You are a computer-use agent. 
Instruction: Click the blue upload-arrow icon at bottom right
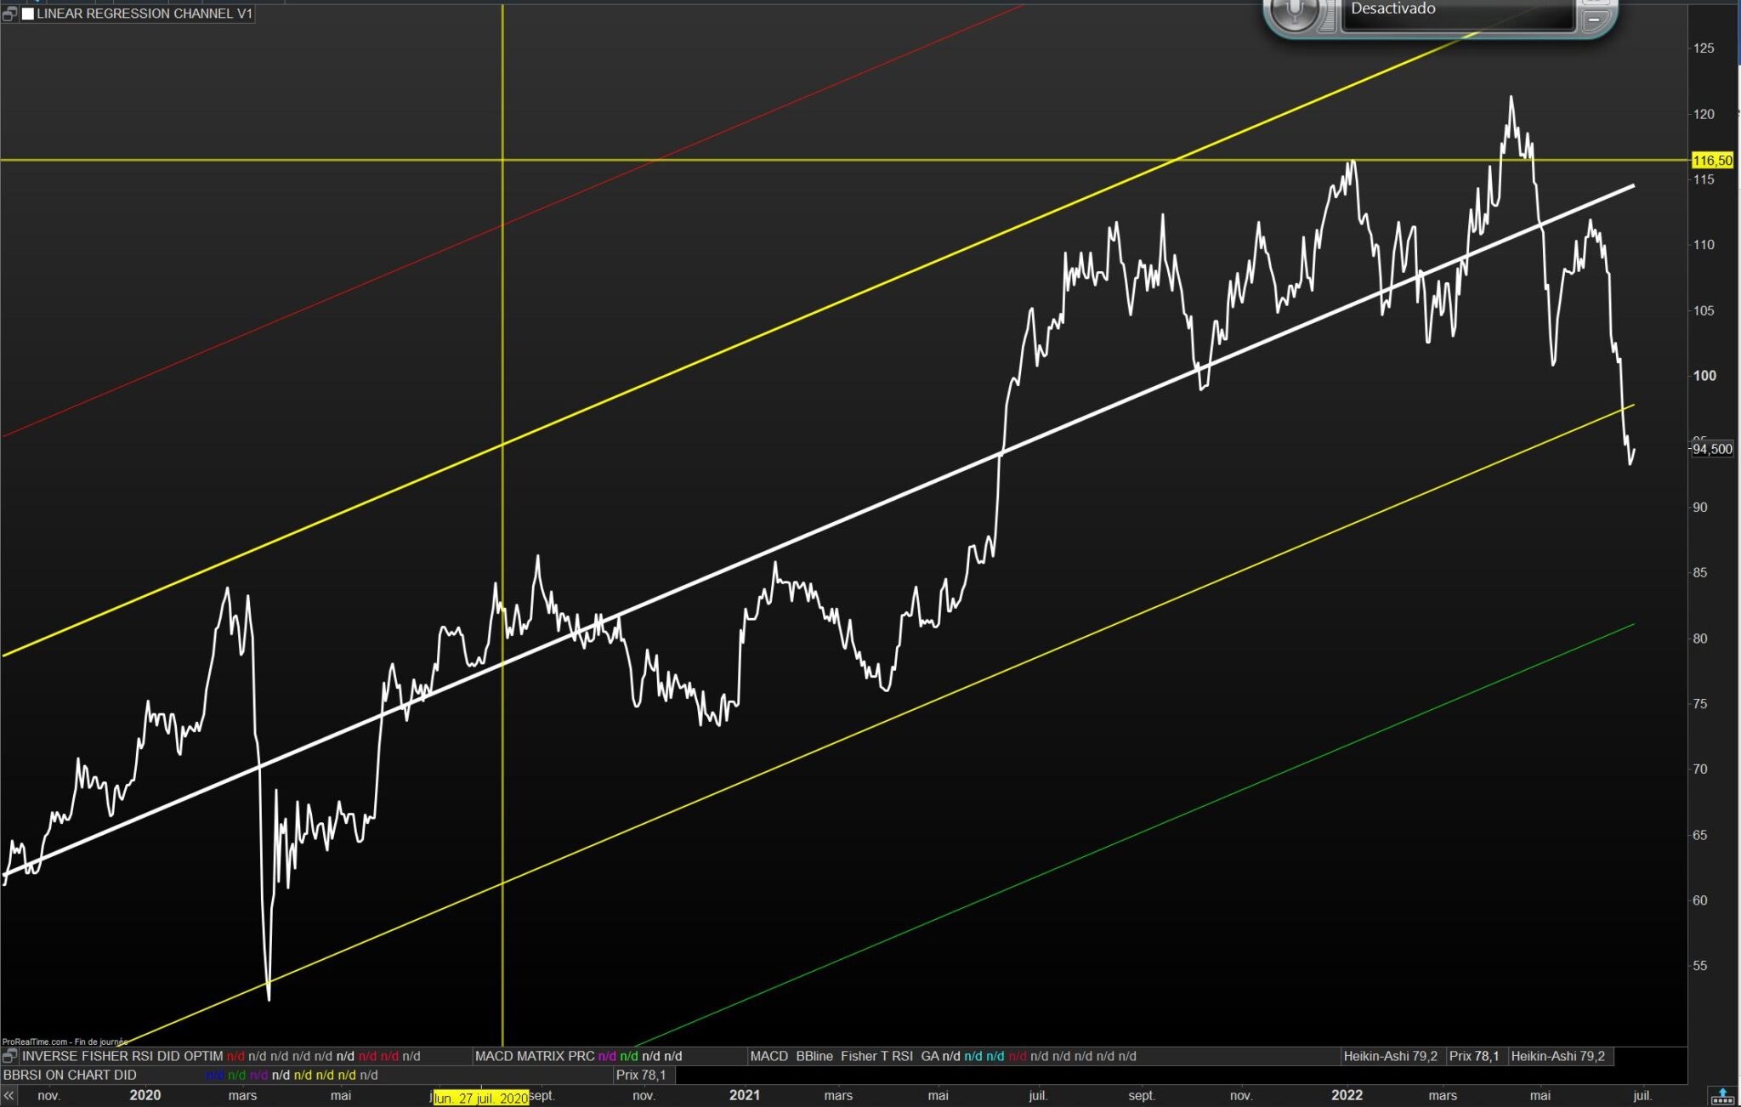click(x=1722, y=1096)
